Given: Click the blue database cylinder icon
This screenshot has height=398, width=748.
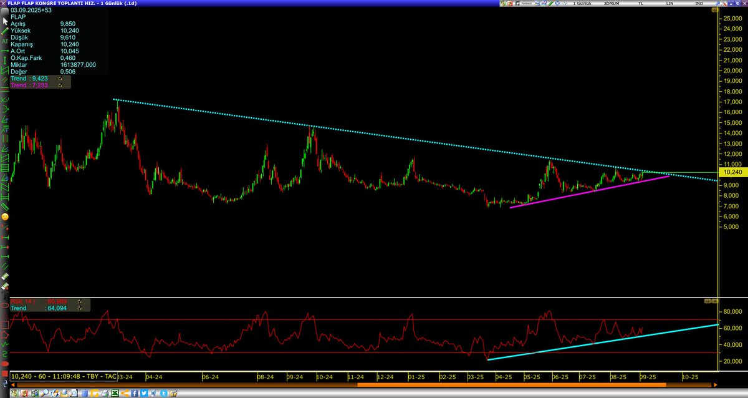Looking at the screenshot, I should pos(85,393).
